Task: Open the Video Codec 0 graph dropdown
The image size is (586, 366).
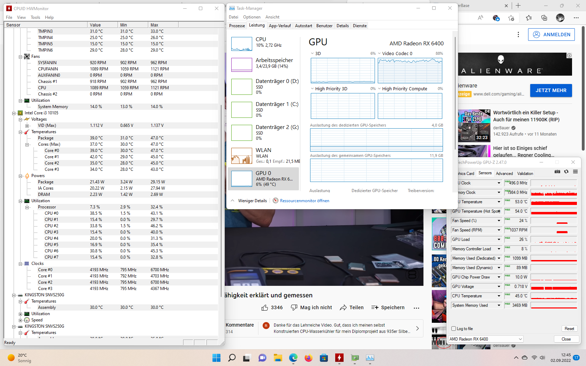Action: pos(380,53)
